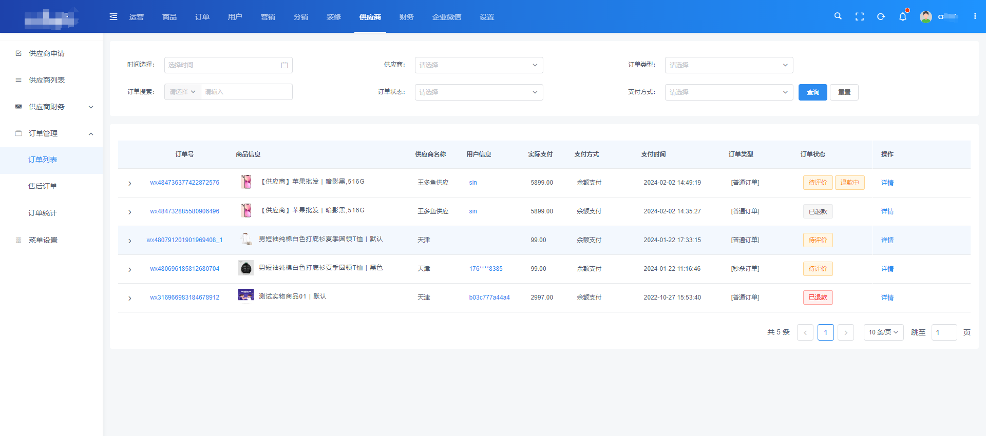The height and width of the screenshot is (436, 986).
Task: Click the 选择时间 date range field
Action: coord(228,65)
